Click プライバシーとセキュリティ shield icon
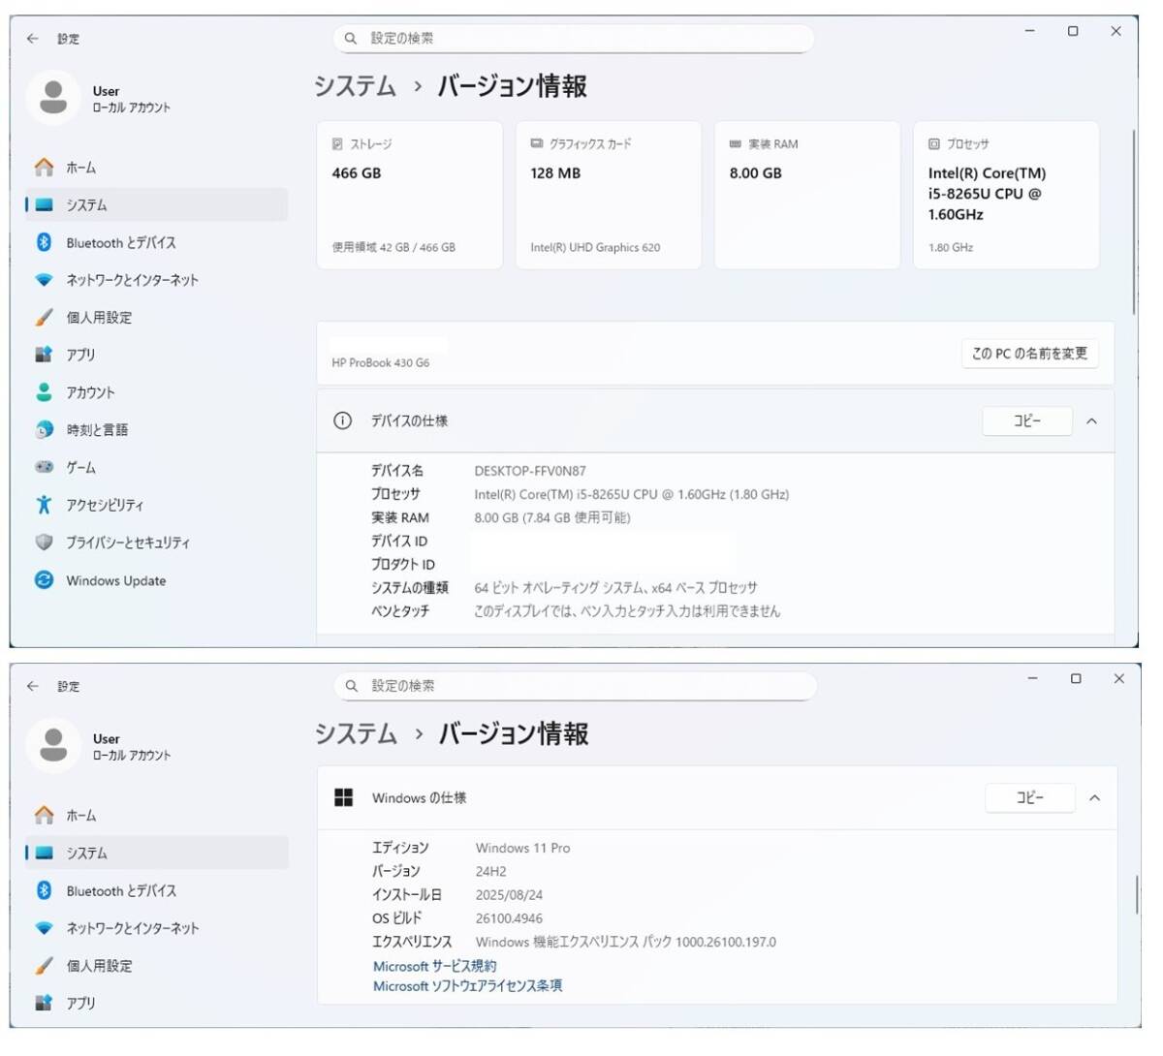 coord(44,543)
